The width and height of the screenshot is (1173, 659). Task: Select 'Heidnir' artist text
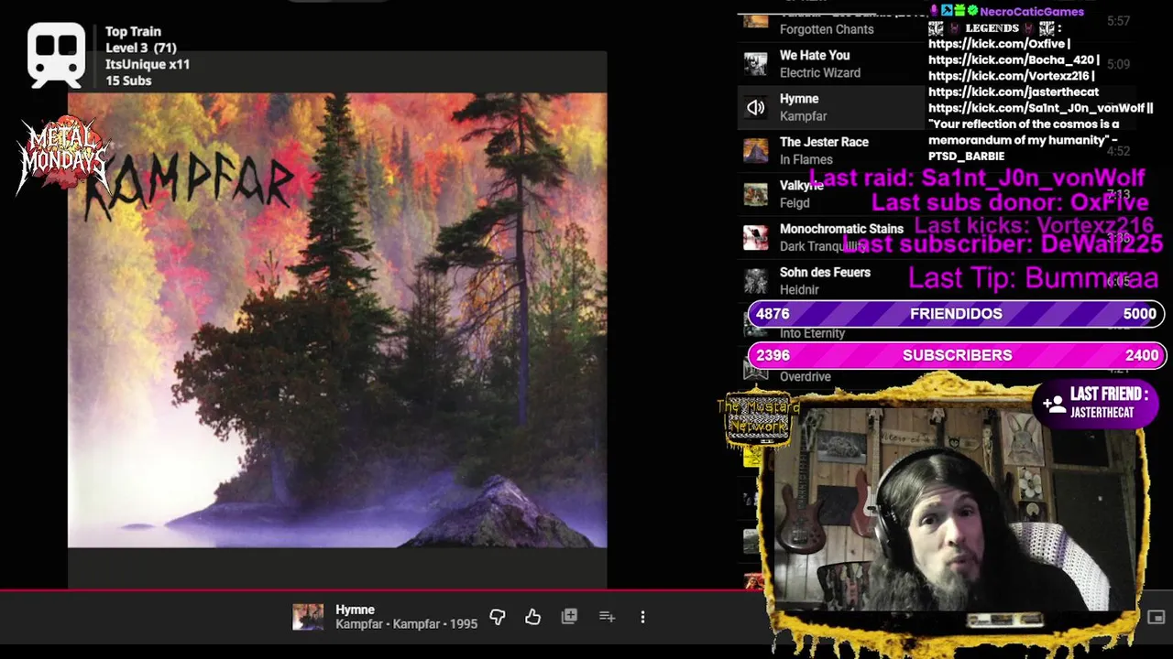pos(799,290)
